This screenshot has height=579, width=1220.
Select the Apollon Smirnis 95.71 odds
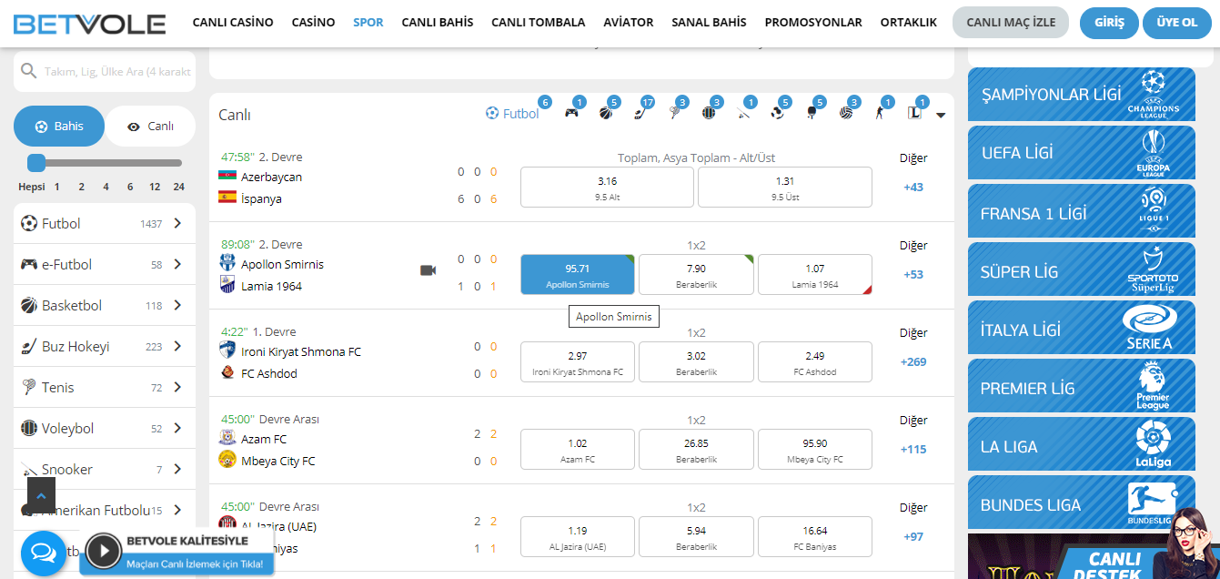pyautogui.click(x=577, y=275)
